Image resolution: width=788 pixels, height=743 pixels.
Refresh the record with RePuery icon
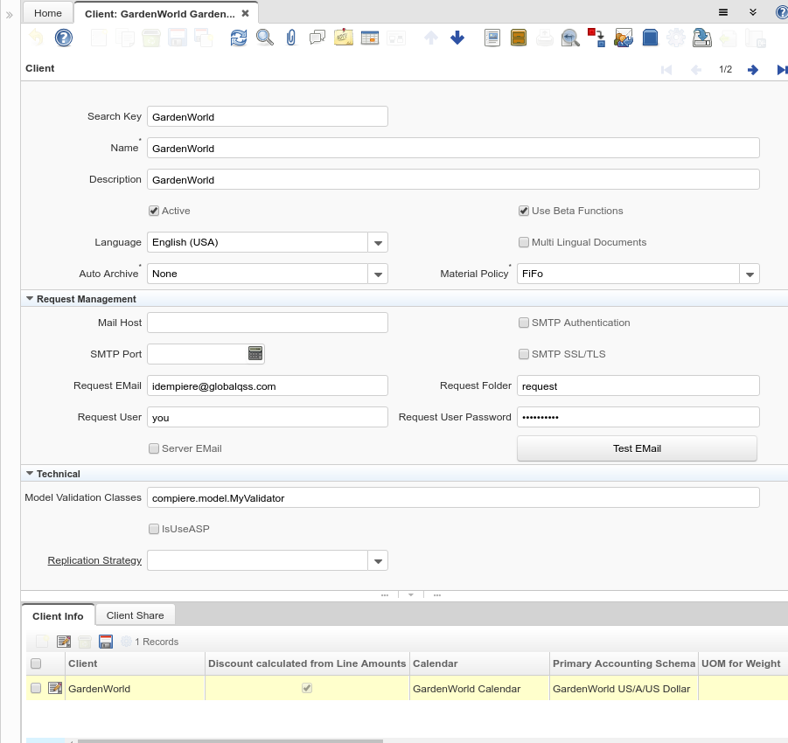coord(238,38)
